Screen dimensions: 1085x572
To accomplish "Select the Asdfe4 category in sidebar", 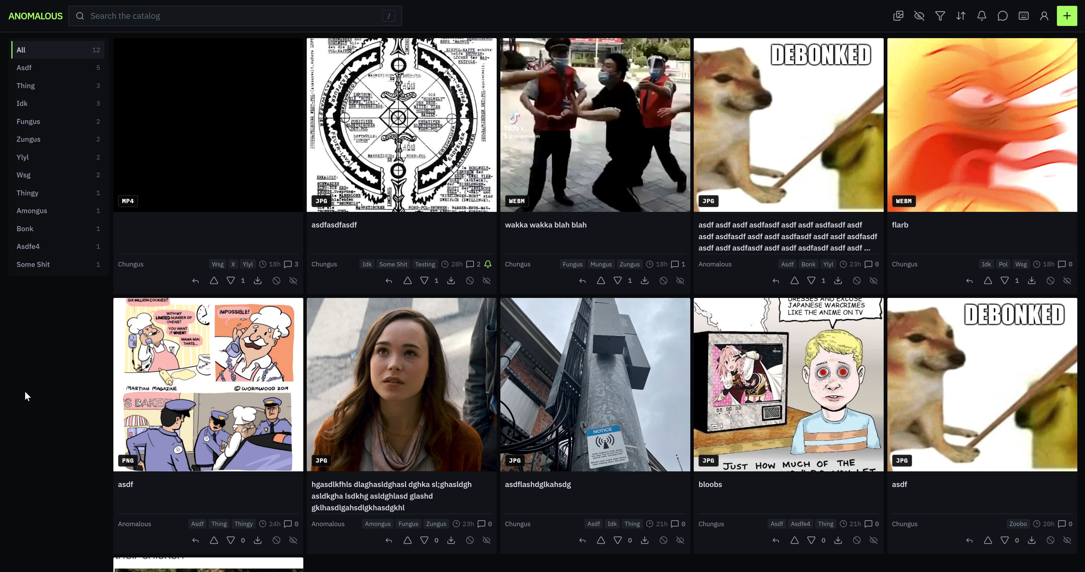I will pos(58,246).
